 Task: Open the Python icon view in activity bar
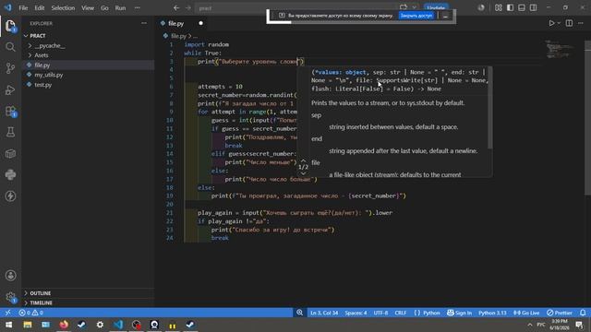coord(10,174)
